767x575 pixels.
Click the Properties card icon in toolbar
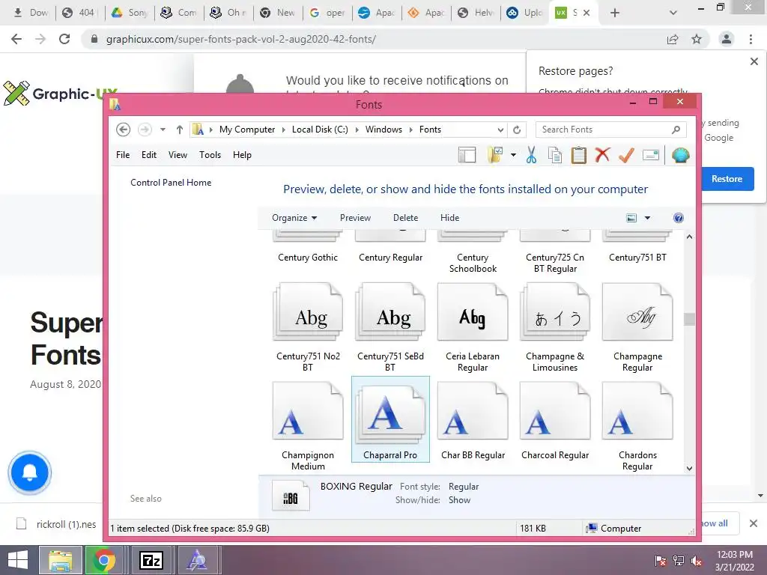click(651, 156)
